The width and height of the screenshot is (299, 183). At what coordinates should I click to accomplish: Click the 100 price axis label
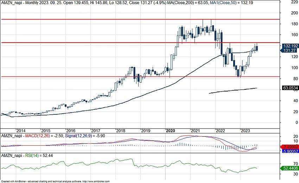coord(294,68)
